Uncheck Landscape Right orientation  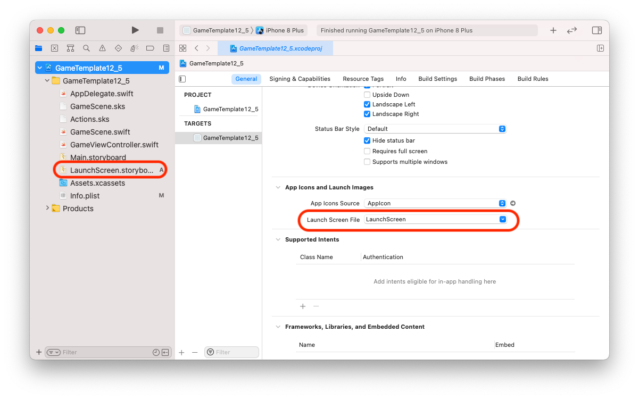(367, 114)
